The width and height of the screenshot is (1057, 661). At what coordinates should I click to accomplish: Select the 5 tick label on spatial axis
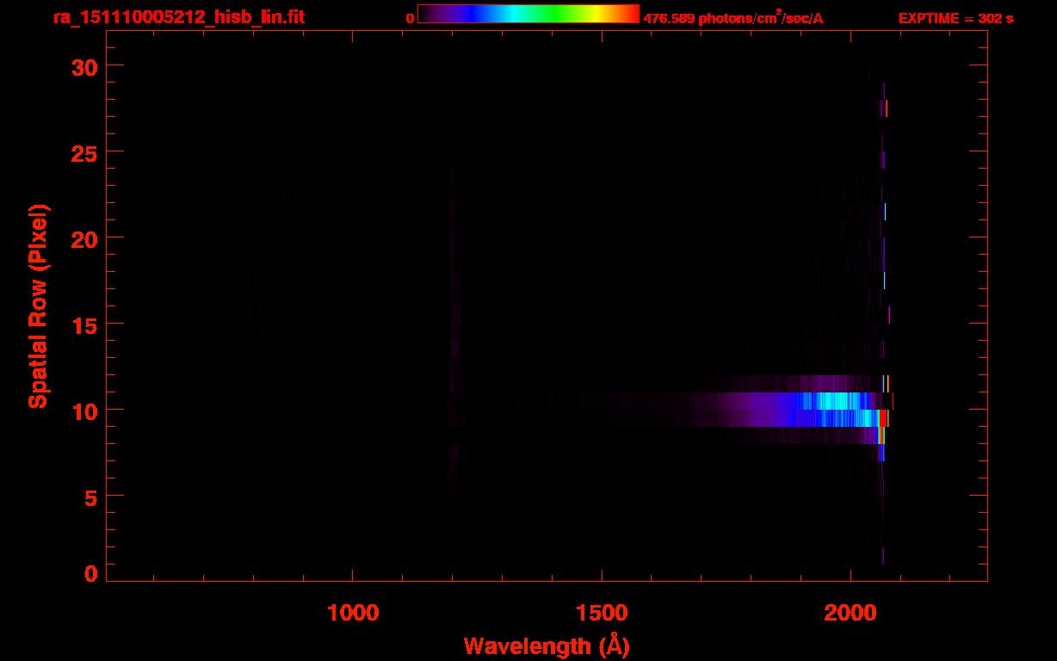(88, 496)
